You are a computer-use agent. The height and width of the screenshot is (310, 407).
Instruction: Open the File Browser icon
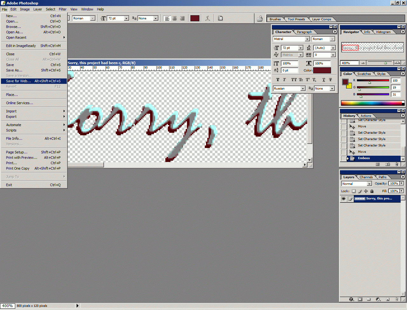(x=260, y=18)
